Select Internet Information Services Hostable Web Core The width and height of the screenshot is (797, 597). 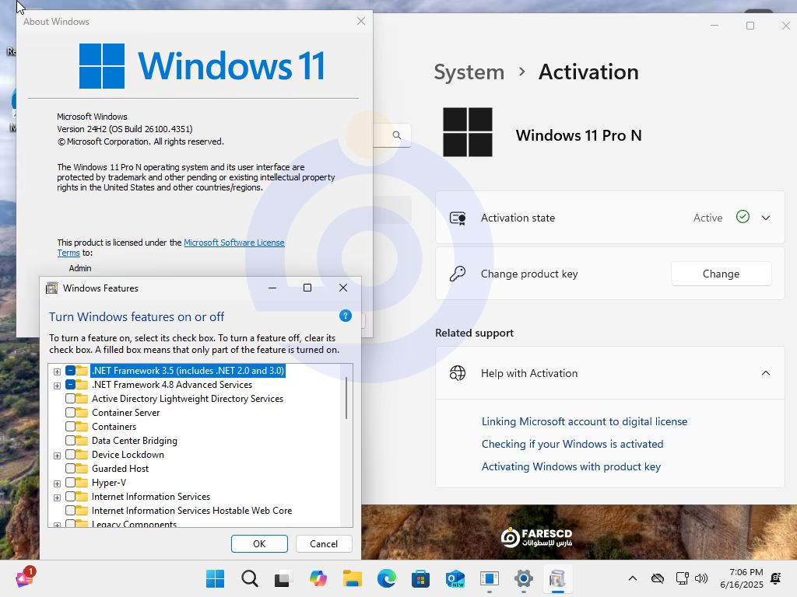pos(191,511)
